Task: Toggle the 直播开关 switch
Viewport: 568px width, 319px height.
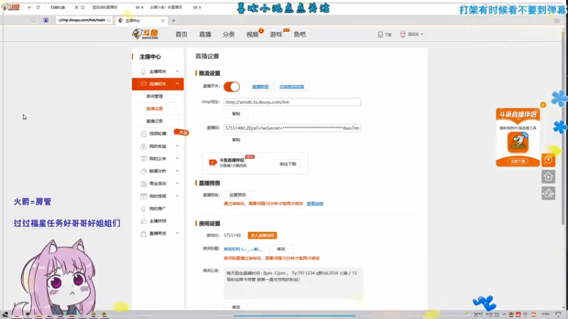Action: (232, 86)
